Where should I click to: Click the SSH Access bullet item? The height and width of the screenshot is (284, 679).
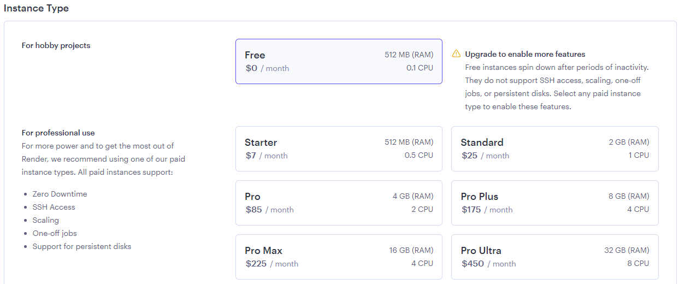pos(54,207)
